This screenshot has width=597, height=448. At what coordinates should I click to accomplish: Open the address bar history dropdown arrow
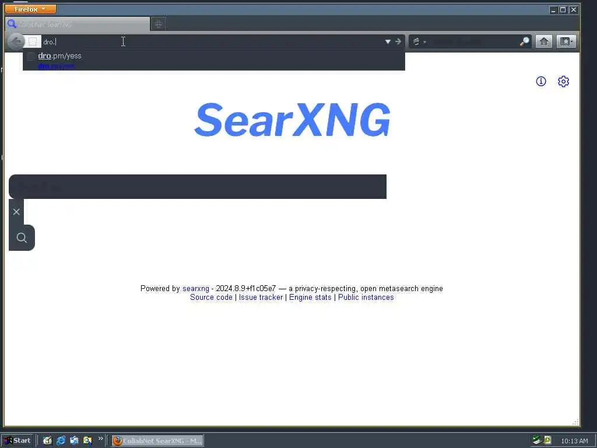(x=388, y=41)
